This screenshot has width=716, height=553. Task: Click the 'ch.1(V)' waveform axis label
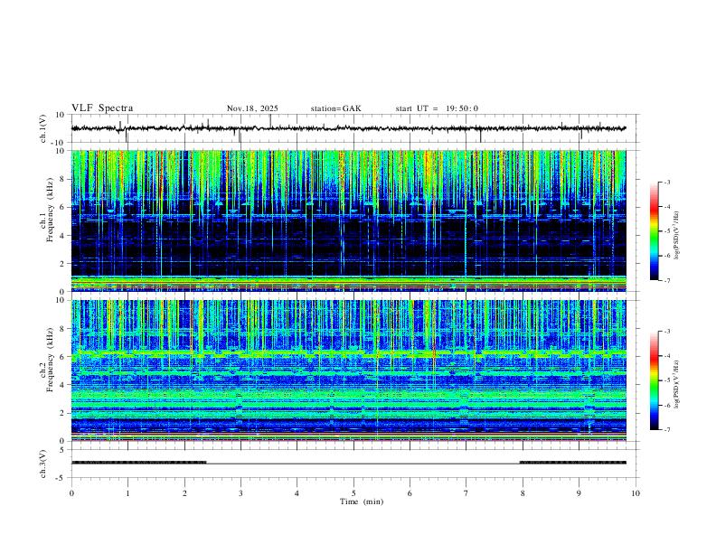click(43, 128)
